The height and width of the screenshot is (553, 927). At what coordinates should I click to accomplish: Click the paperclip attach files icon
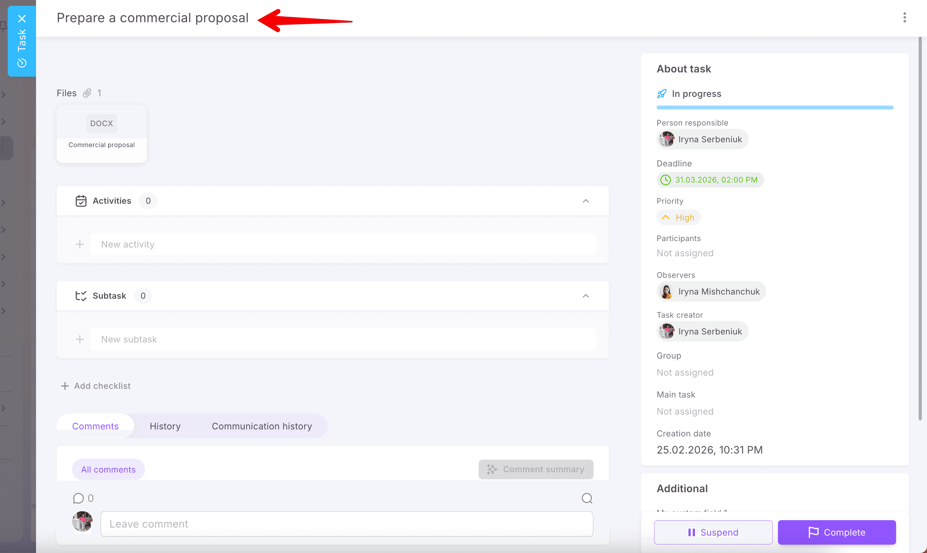87,93
